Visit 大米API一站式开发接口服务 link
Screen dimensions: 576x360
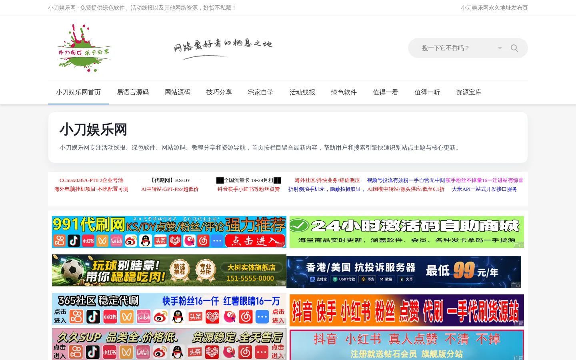(x=484, y=189)
